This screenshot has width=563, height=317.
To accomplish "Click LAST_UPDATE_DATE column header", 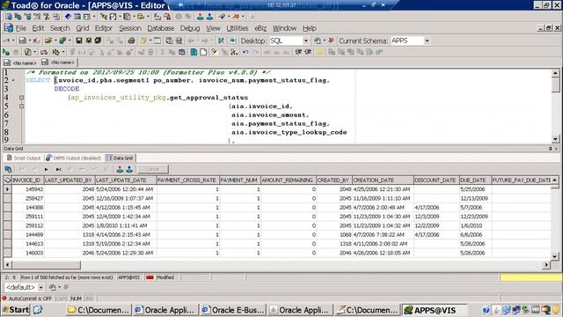I will click(125, 180).
